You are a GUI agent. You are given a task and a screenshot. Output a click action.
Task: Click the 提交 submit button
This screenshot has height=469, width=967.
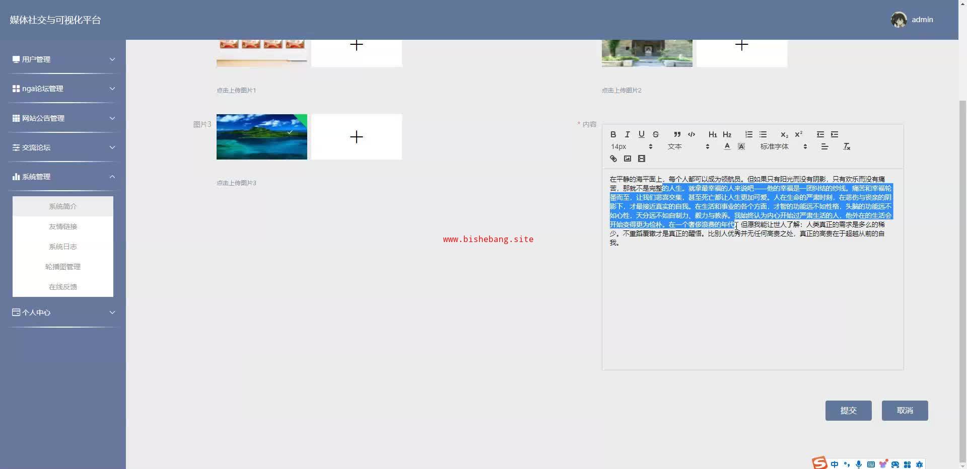tap(848, 411)
